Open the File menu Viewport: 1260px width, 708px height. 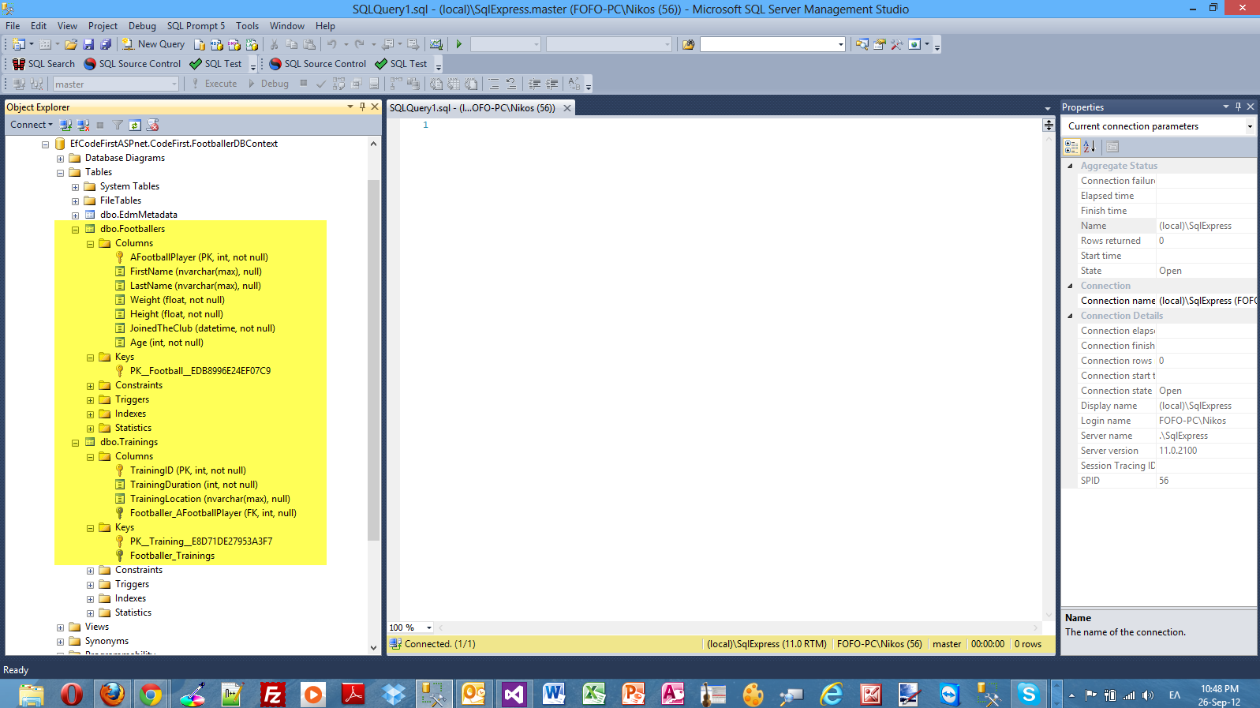(x=13, y=26)
